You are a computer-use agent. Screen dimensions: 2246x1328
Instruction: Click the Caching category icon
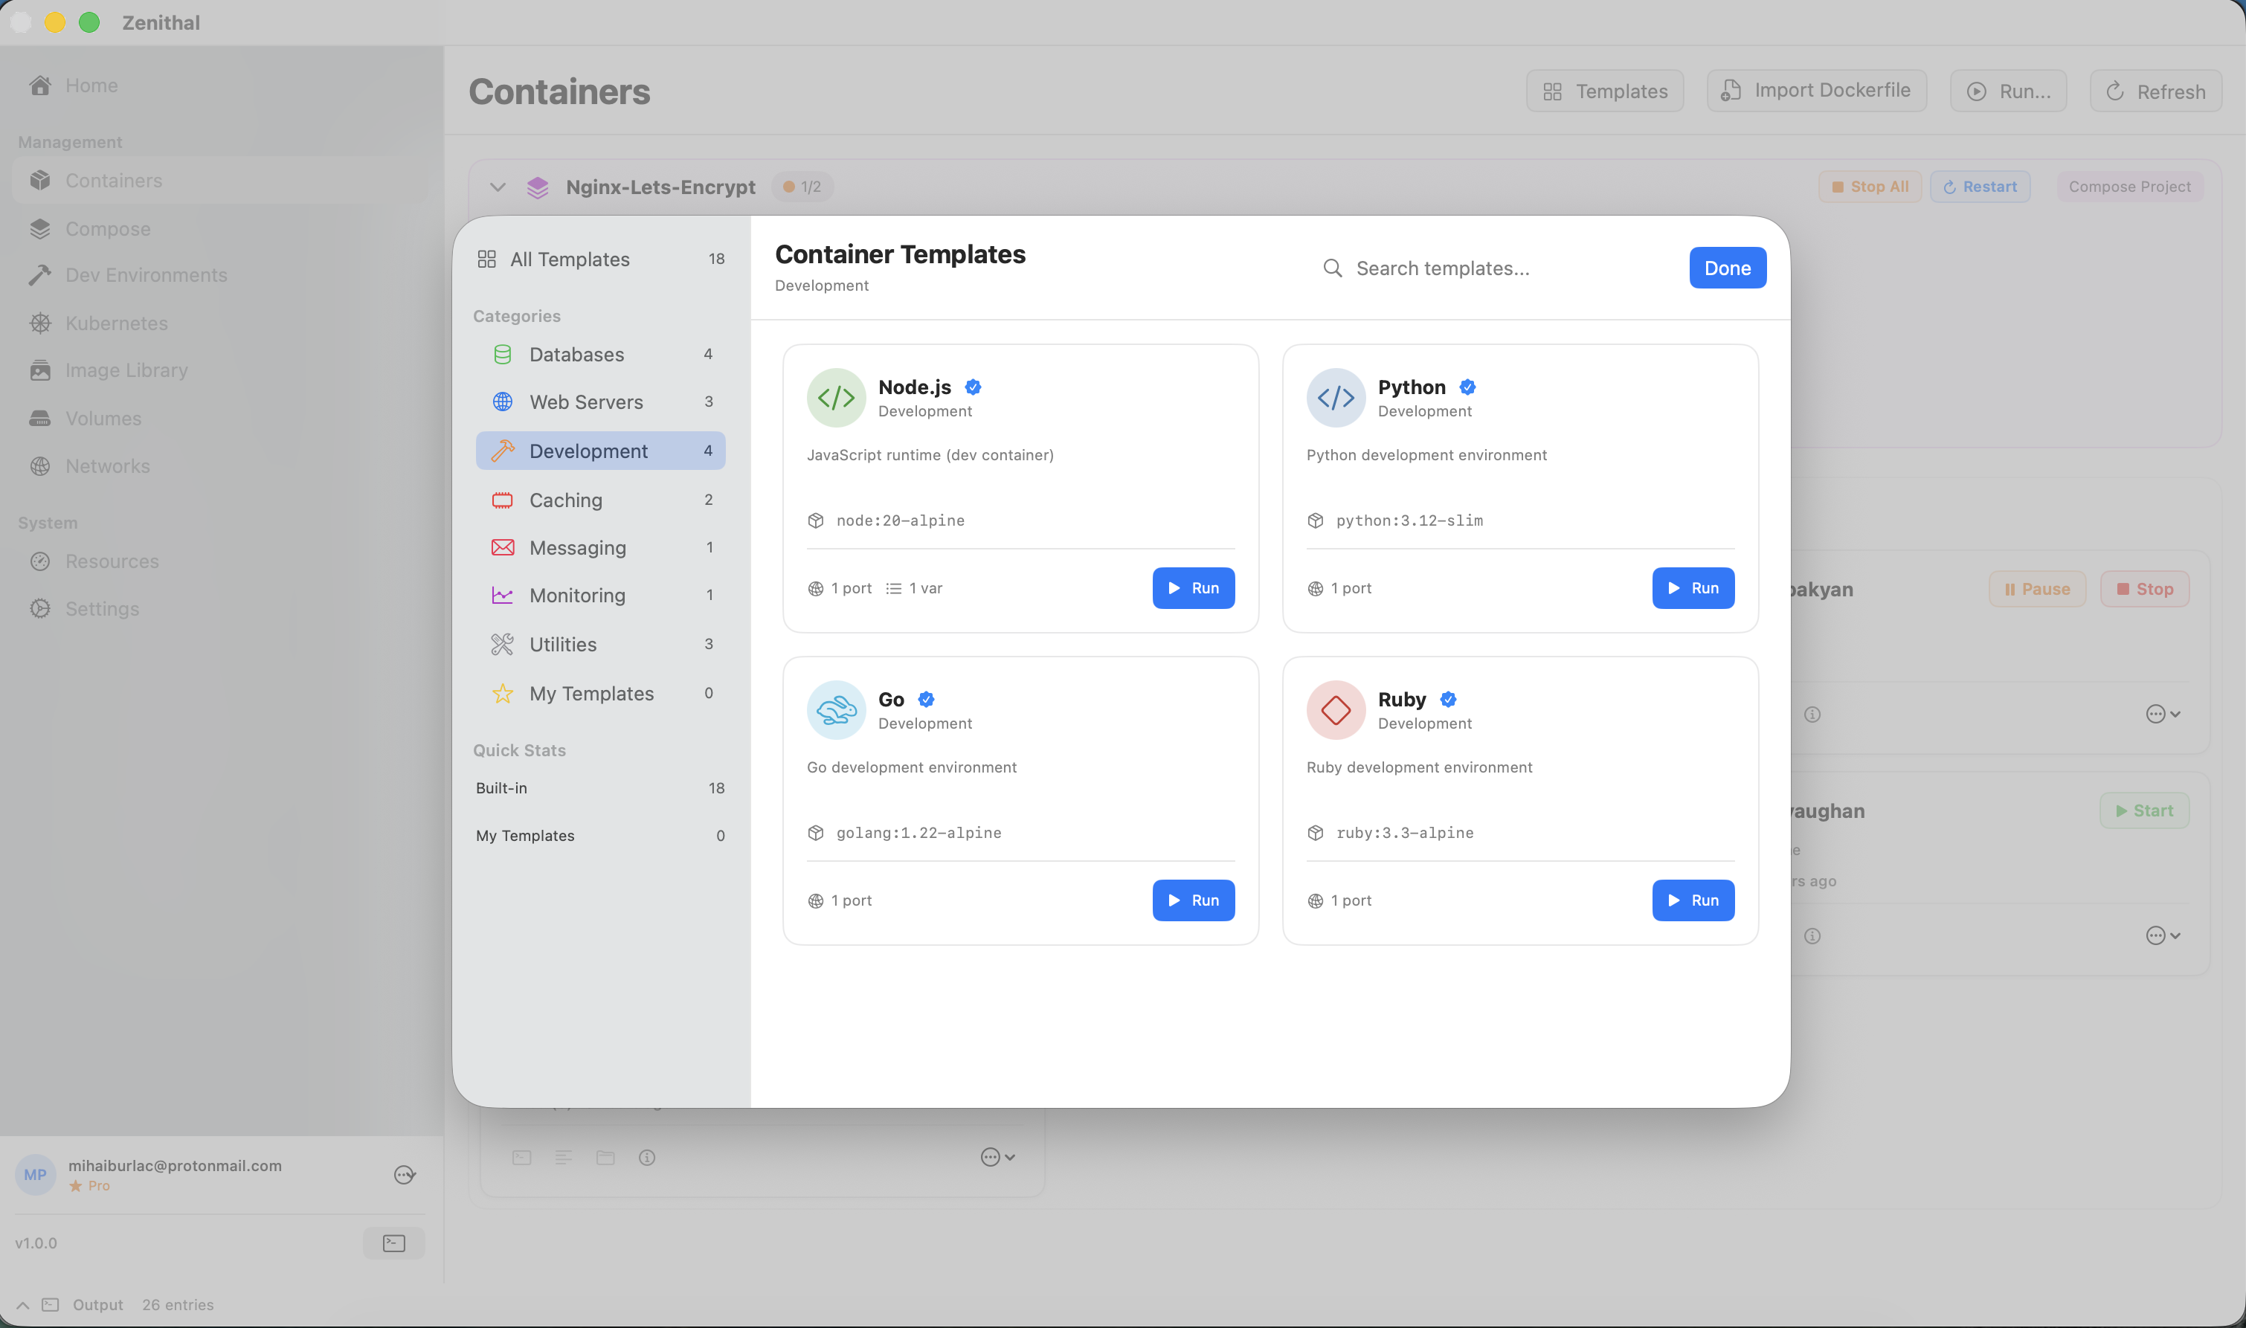[x=503, y=500]
